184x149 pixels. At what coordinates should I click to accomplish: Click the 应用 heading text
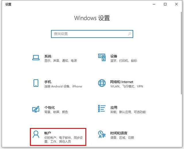pyautogui.click(x=114, y=107)
